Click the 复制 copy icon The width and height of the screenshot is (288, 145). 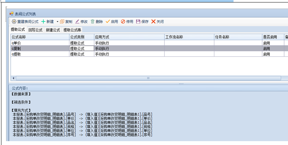point(62,21)
